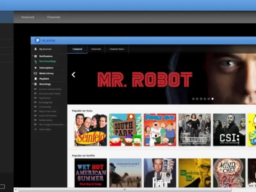Open the Fletch thumbnail
Viewport: 256px width, 192px height.
click(x=160, y=173)
